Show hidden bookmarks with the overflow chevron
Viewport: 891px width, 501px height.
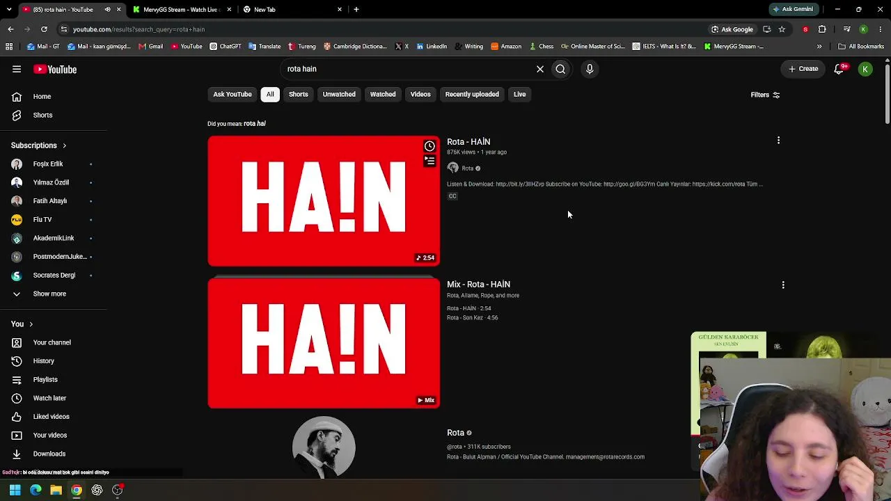(819, 47)
